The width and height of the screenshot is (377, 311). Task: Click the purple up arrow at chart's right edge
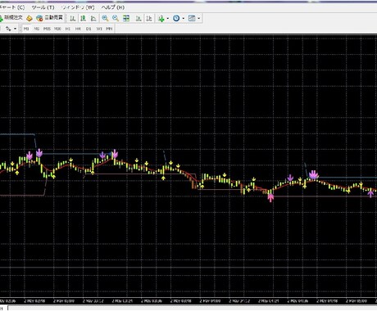click(x=370, y=194)
